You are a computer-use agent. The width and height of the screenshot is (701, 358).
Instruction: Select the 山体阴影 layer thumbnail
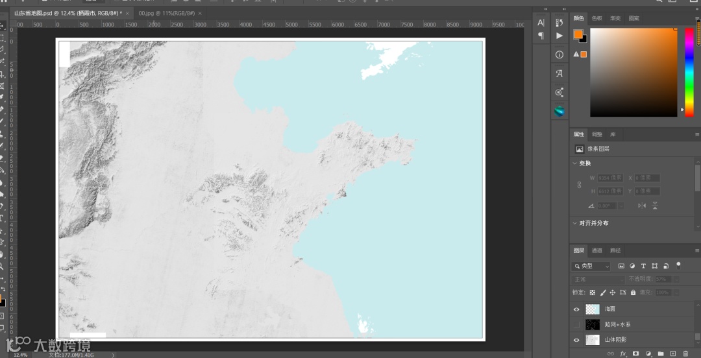[x=593, y=340]
